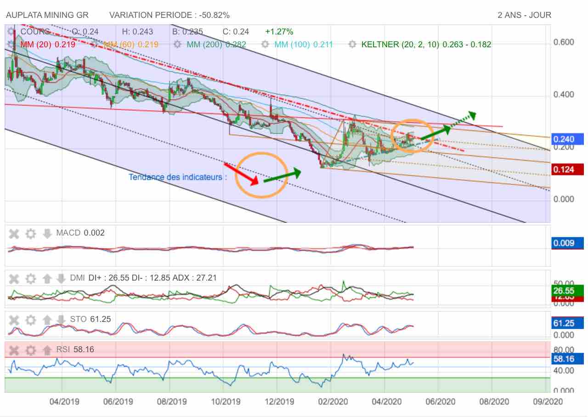Click the MACD 0.002 label
This screenshot has height=417, width=588.
pos(80,233)
